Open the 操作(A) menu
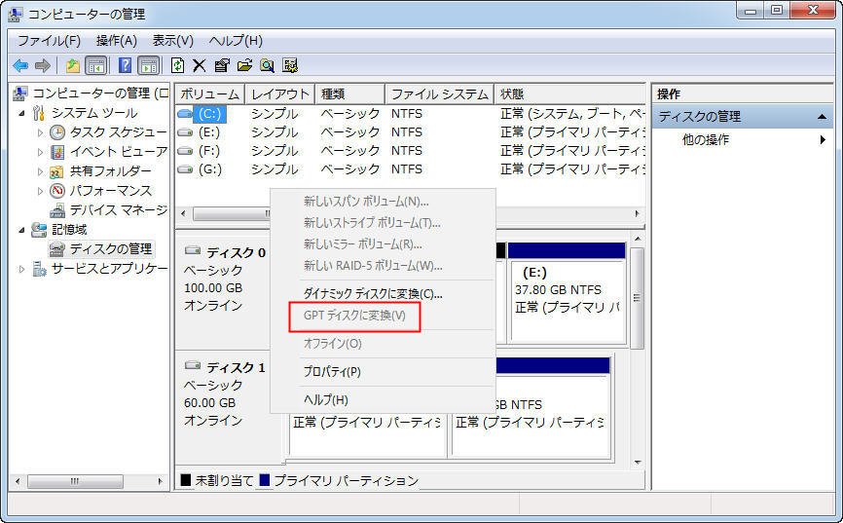843x523 pixels. [116, 40]
